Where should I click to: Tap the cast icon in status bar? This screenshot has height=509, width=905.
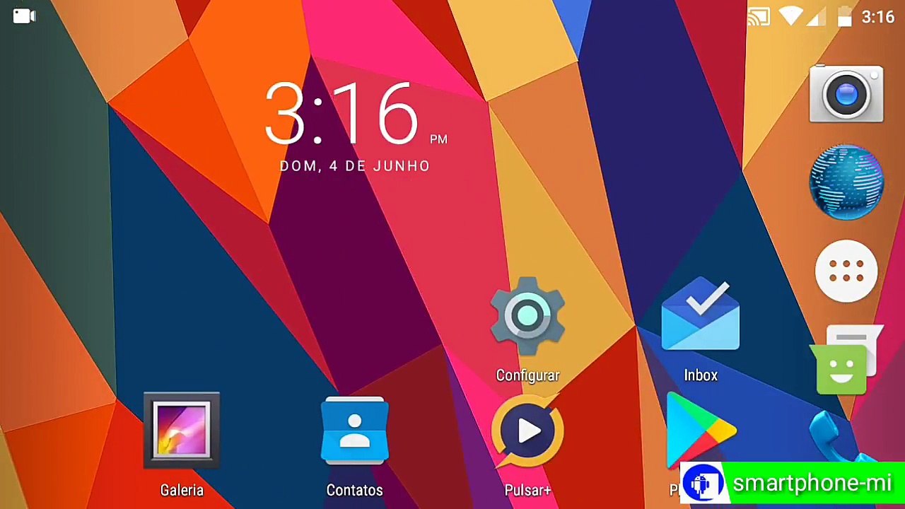click(x=758, y=16)
